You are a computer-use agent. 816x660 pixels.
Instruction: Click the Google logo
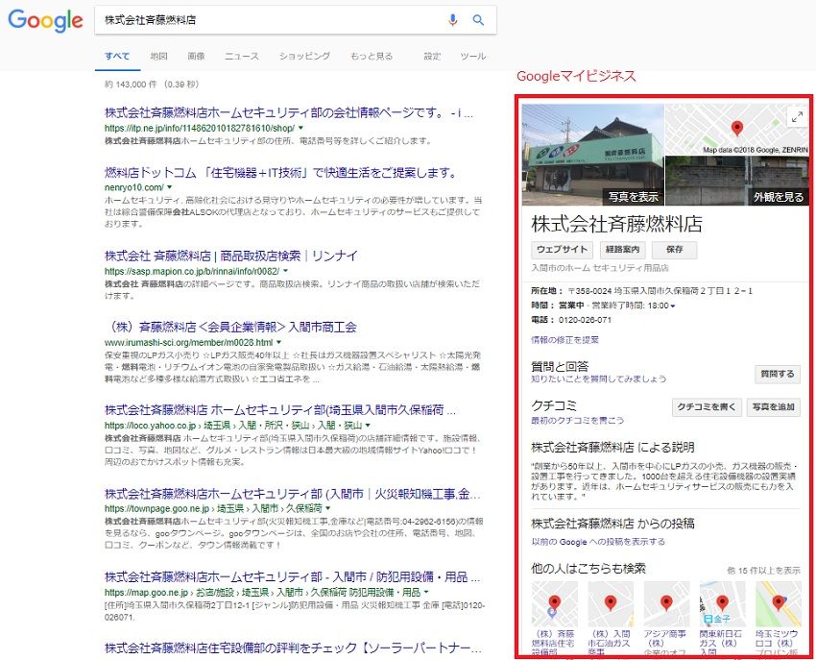(x=45, y=20)
